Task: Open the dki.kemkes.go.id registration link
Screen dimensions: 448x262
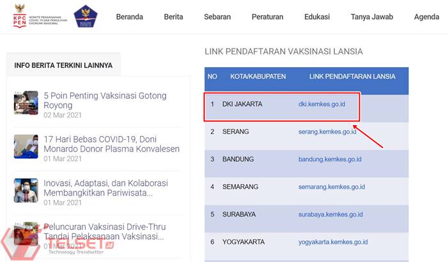Action: point(321,104)
